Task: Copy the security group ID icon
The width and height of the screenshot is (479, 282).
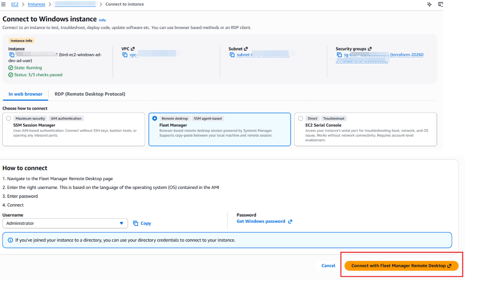Action: (x=339, y=55)
